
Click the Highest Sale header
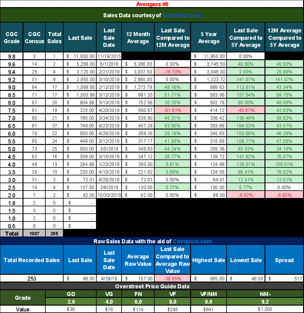pyautogui.click(x=209, y=260)
